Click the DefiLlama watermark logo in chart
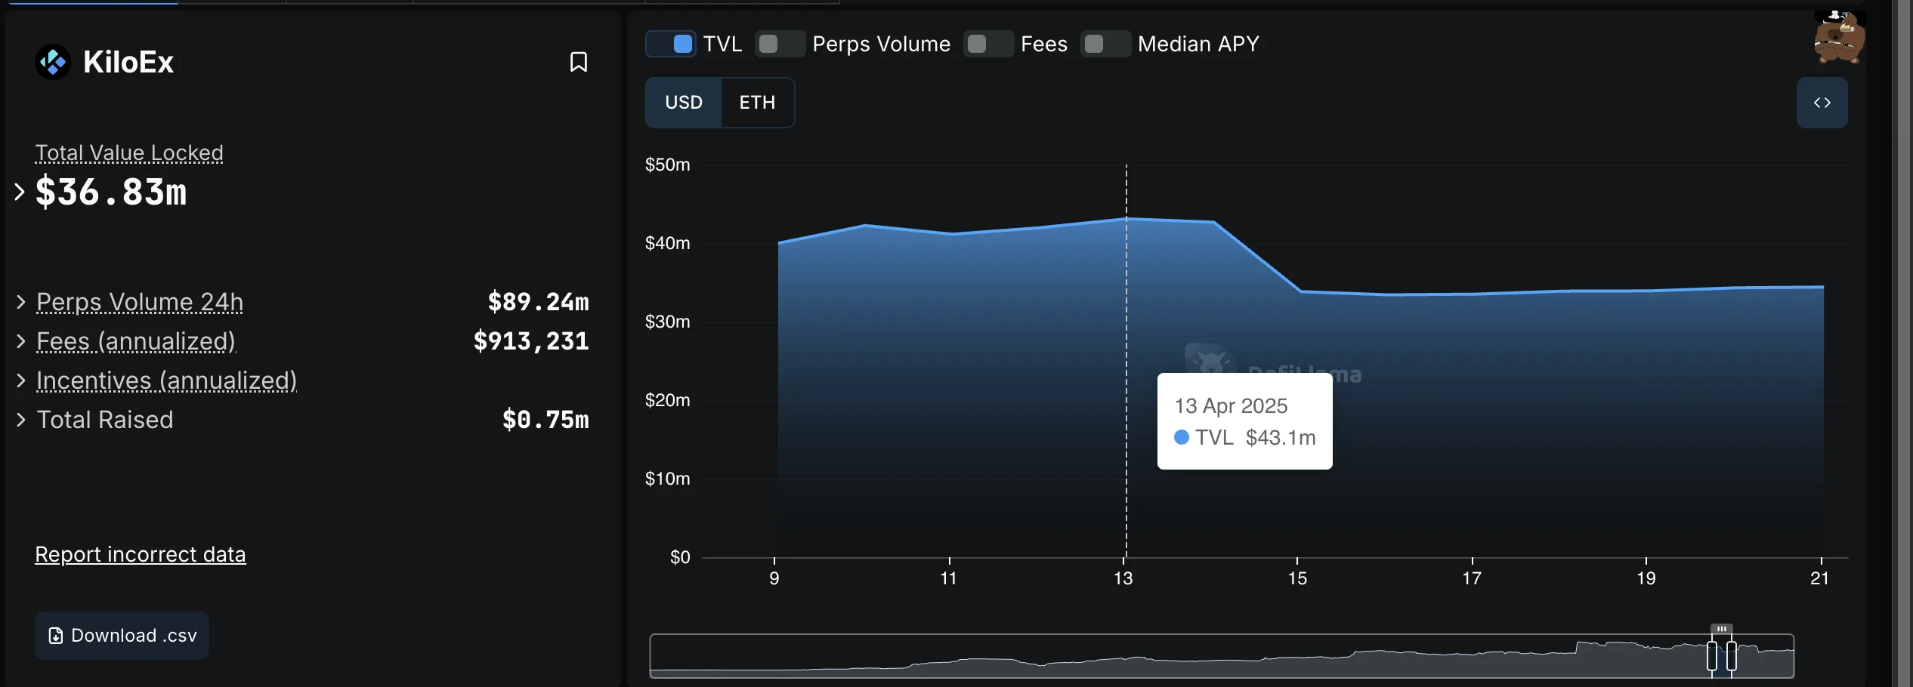1913x687 pixels. pos(1210,361)
